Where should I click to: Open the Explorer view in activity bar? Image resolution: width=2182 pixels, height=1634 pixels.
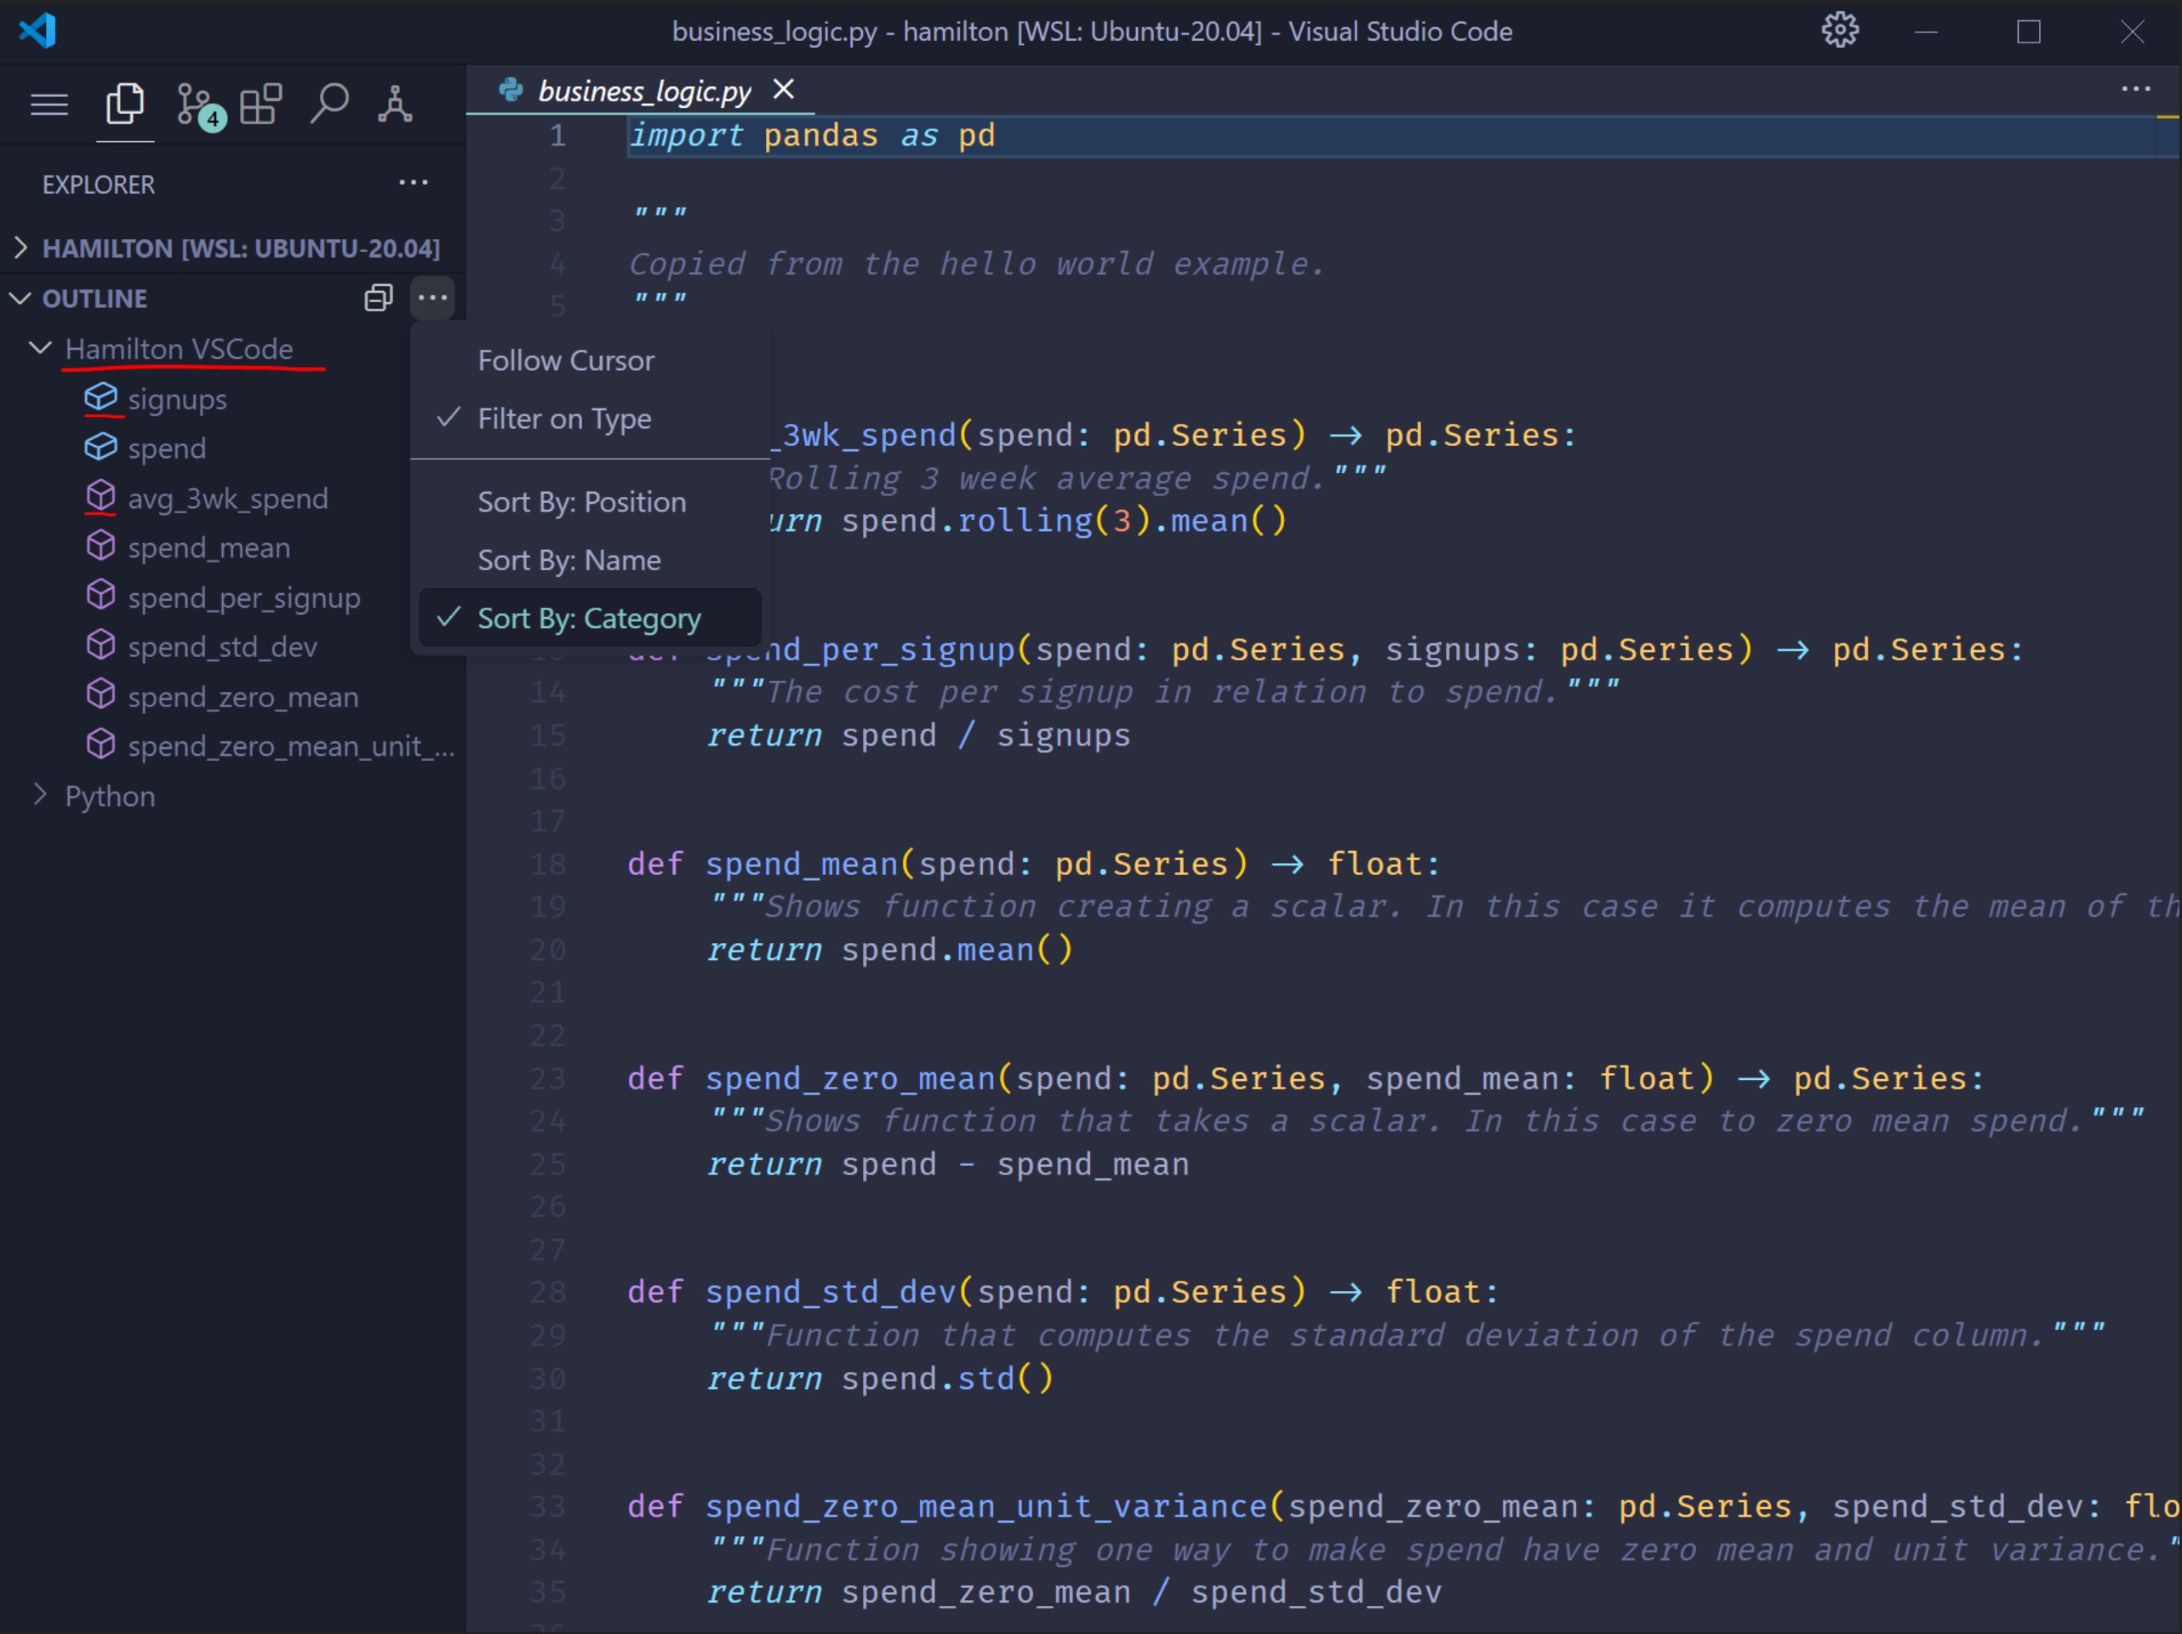click(x=124, y=104)
